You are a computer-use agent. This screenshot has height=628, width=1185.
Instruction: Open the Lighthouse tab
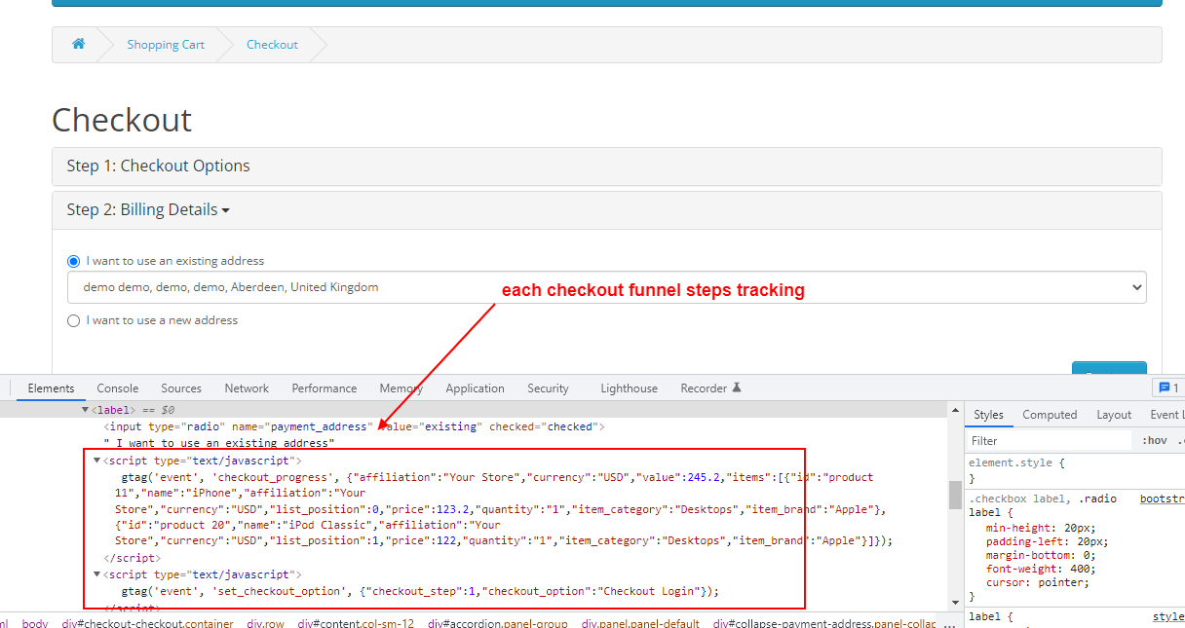pyautogui.click(x=630, y=388)
